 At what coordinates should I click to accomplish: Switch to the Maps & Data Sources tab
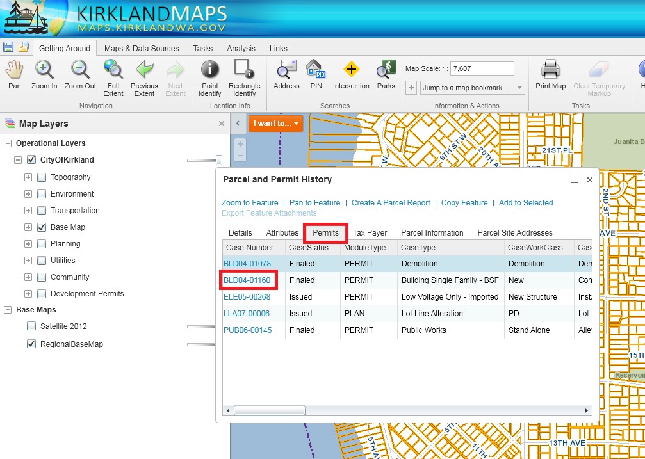click(x=142, y=49)
